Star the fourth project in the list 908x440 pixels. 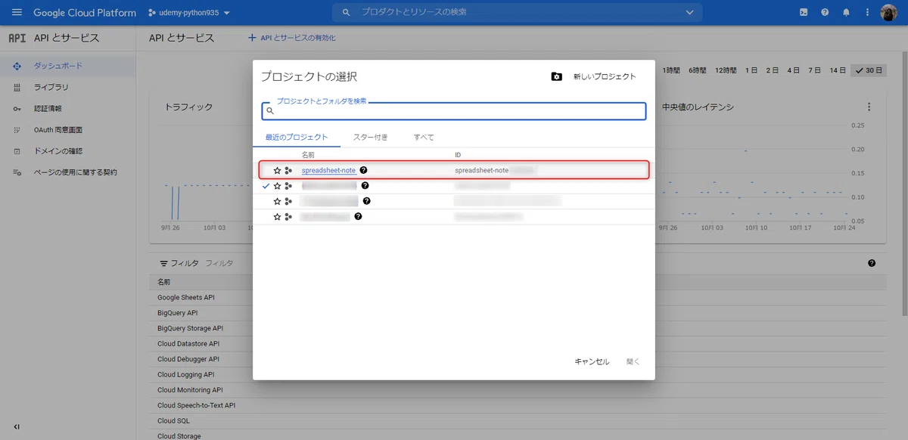(x=277, y=217)
